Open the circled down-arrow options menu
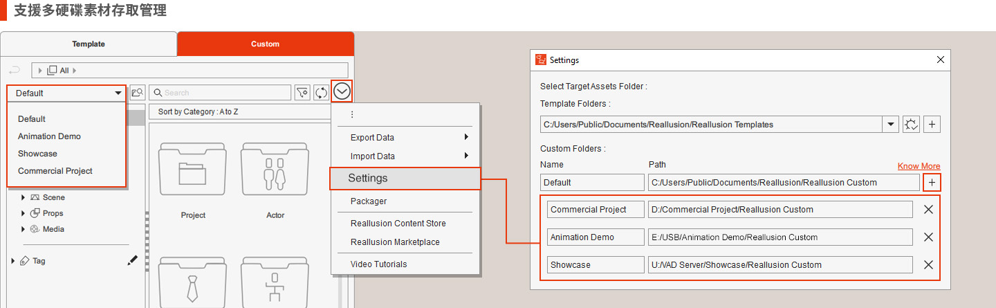996x308 pixels. coord(342,91)
